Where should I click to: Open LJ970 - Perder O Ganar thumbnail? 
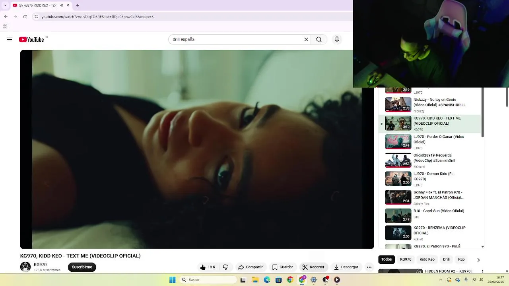tap(398, 141)
